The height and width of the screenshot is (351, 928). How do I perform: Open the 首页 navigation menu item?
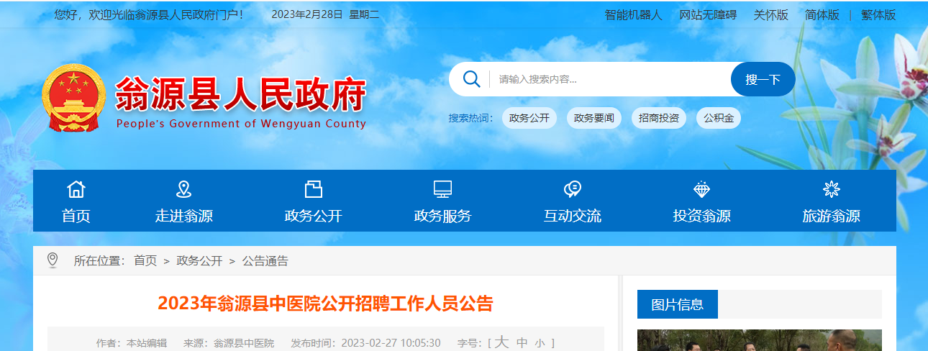coord(76,216)
